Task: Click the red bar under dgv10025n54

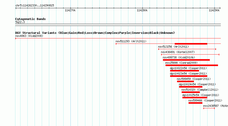Action: point(195,98)
